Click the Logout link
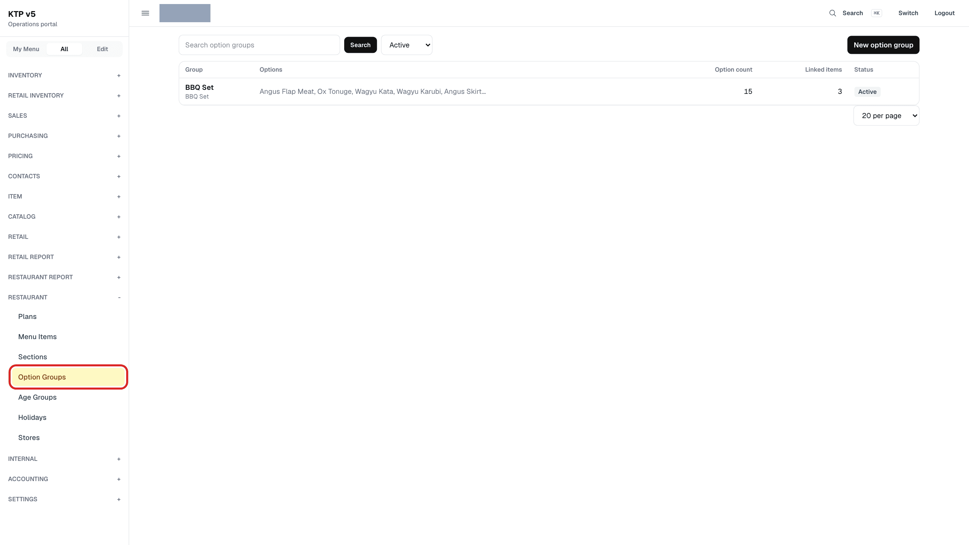 coord(944,13)
